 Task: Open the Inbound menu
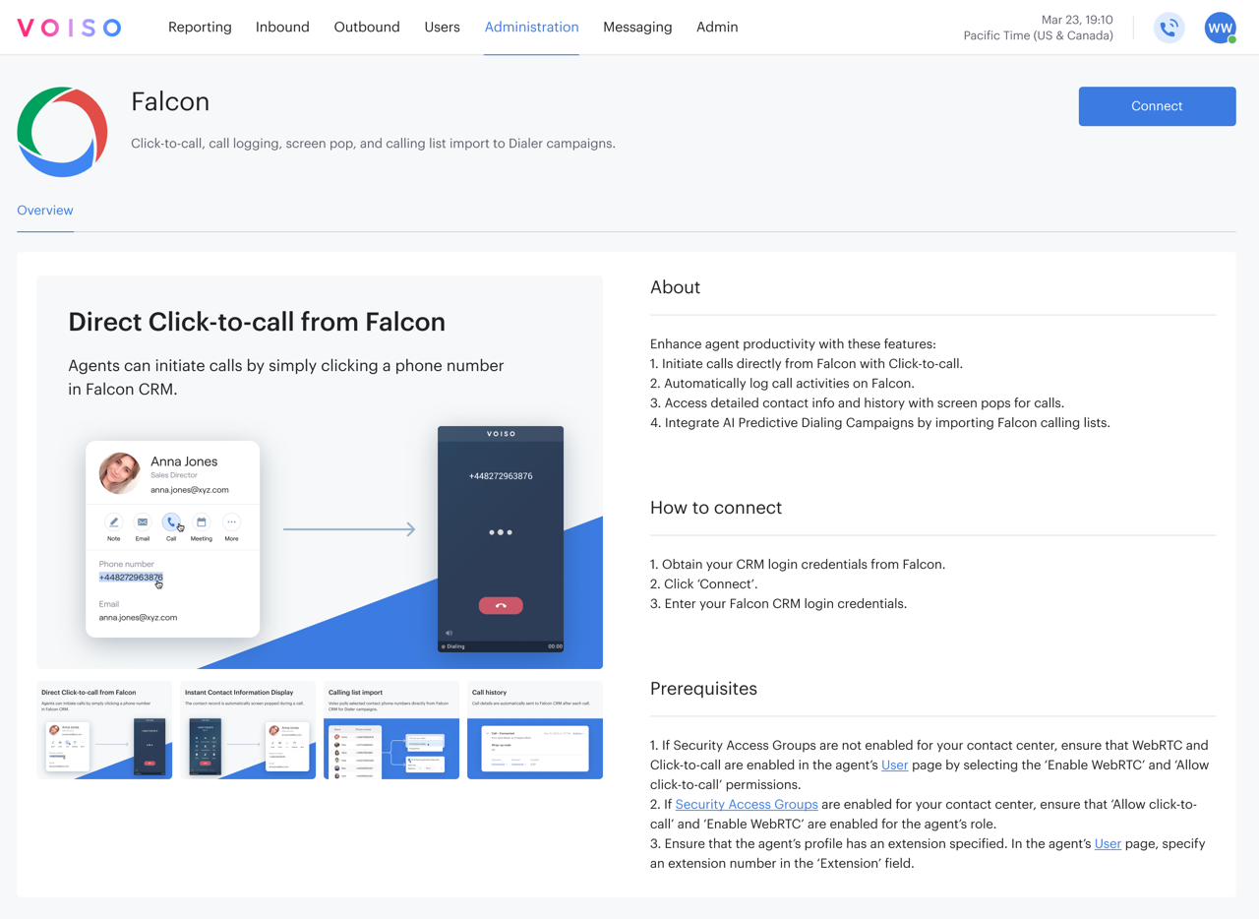[282, 28]
